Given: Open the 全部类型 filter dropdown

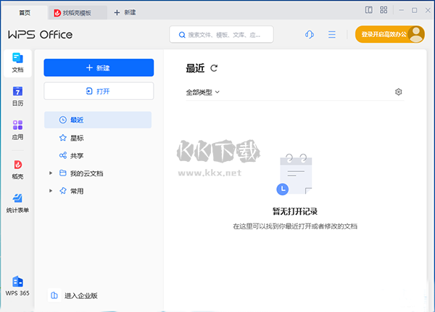Looking at the screenshot, I should [202, 92].
